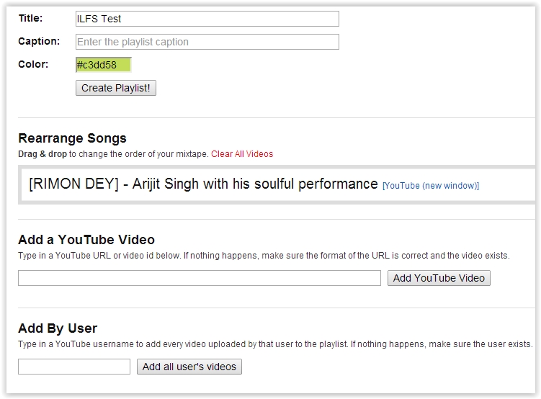Click the Color: label
This screenshot has width=541, height=399.
[33, 64]
